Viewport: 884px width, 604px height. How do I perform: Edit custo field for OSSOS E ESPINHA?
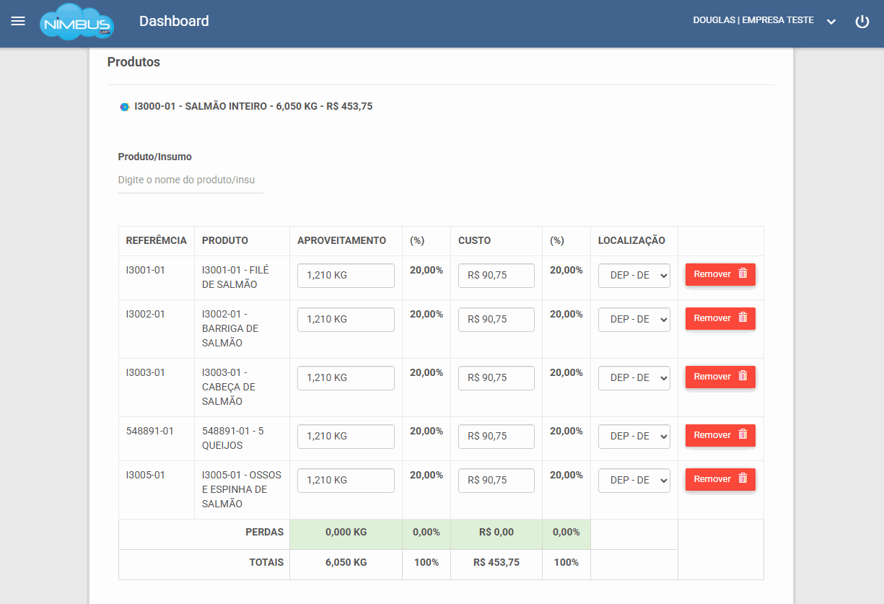pyautogui.click(x=496, y=481)
